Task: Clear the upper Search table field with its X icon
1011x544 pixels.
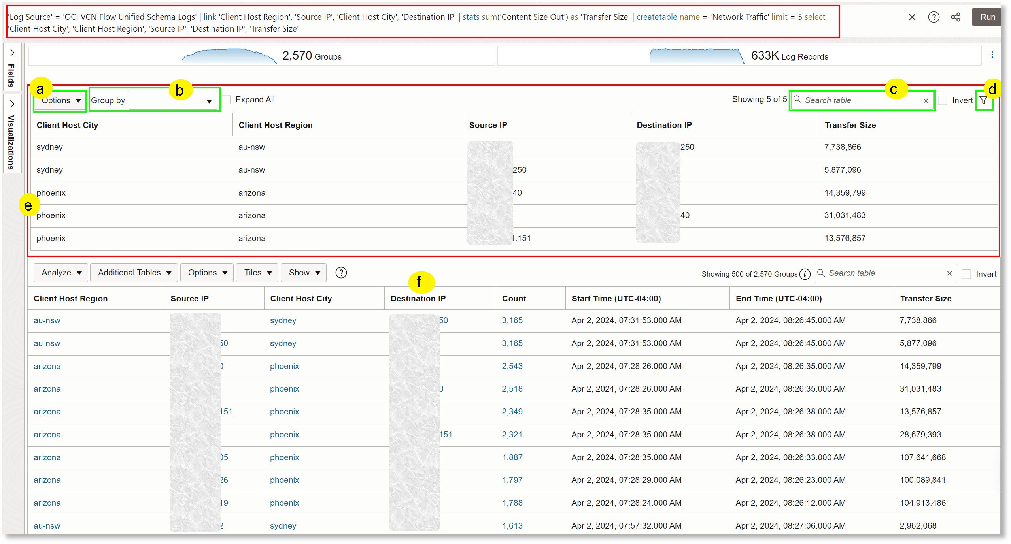Action: tap(926, 100)
